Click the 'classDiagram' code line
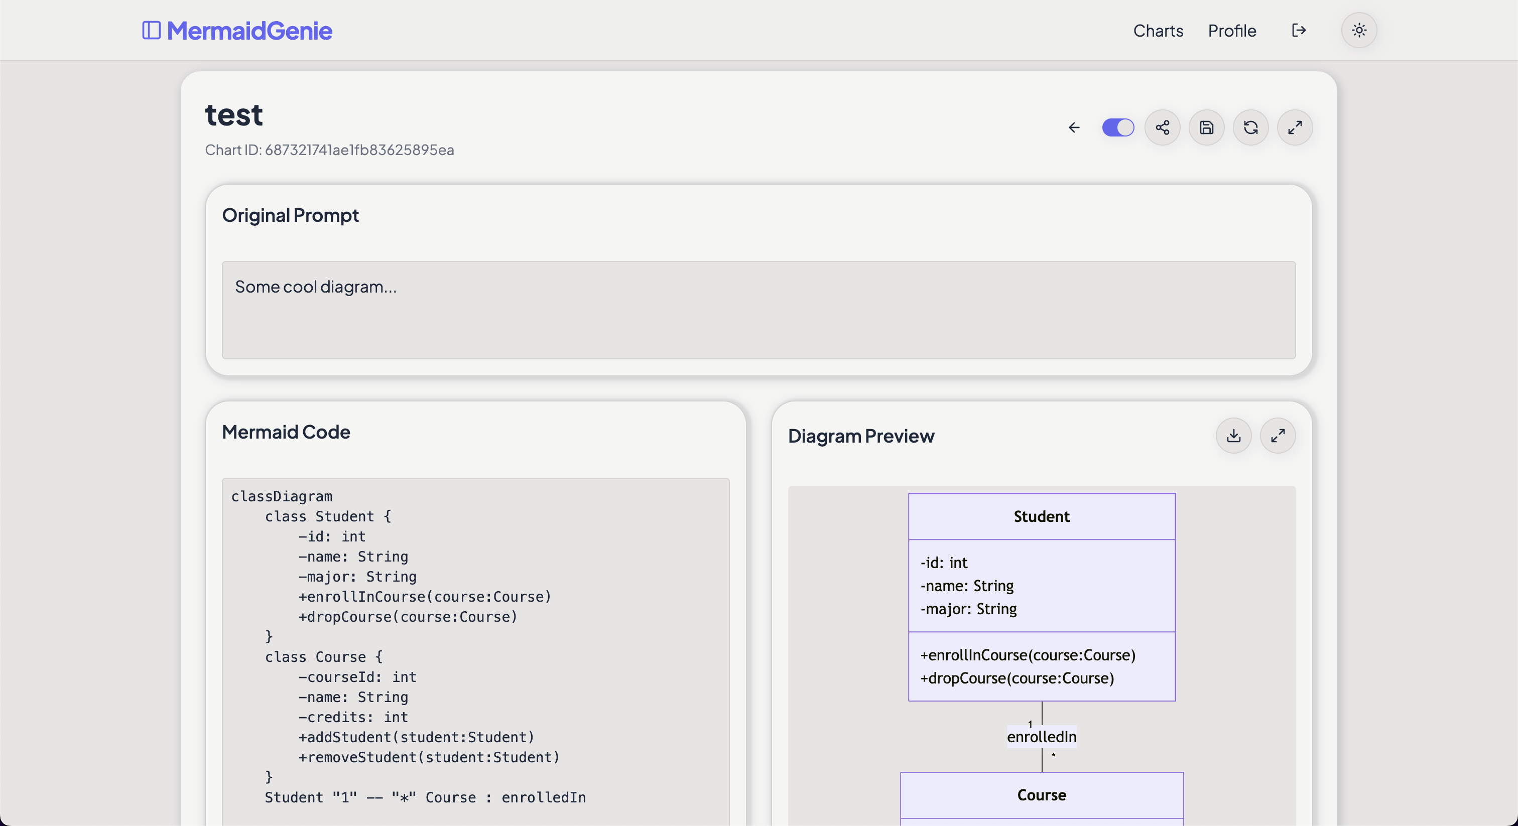Screen dimensions: 1518x826 (x=282, y=496)
